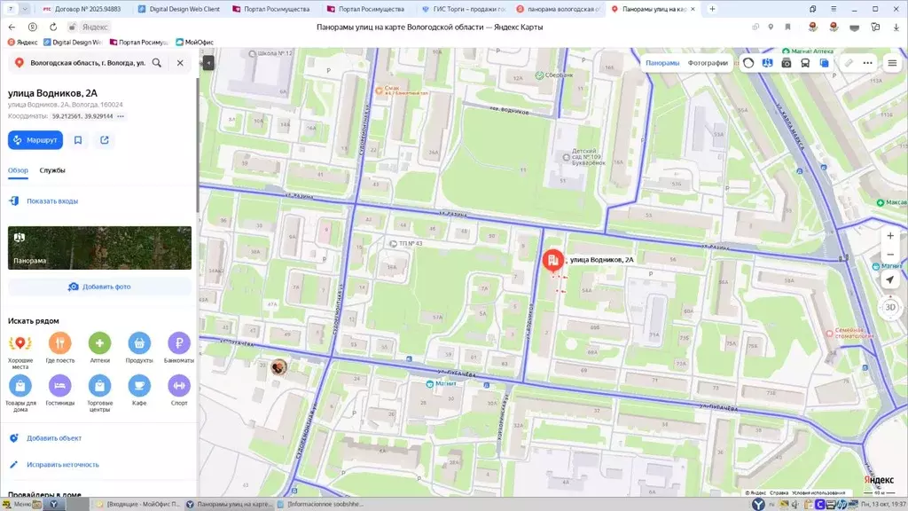
Task: Click the search magnifier icon in search box
Action: click(157, 63)
